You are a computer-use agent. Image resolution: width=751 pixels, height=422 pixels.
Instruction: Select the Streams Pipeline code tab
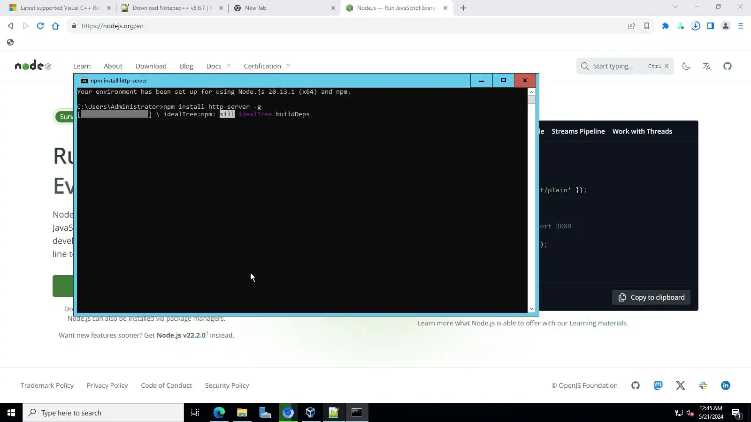tap(578, 131)
